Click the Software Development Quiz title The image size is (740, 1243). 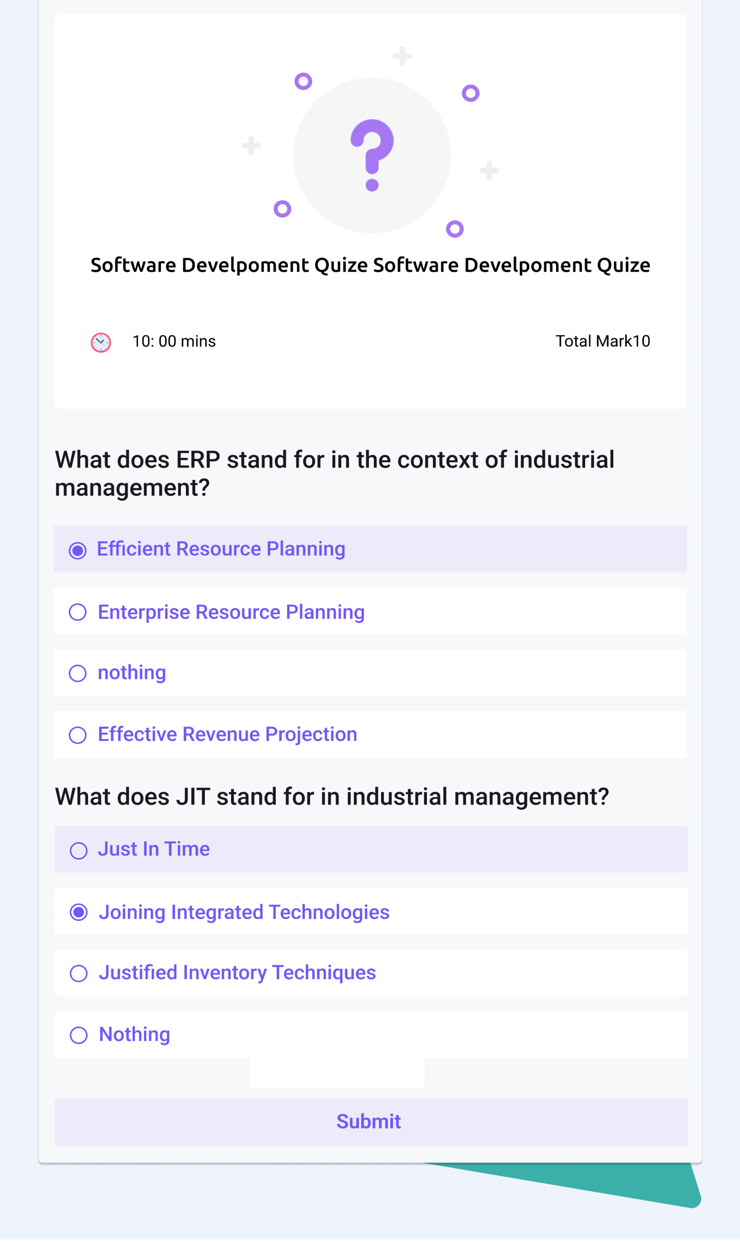pyautogui.click(x=370, y=265)
